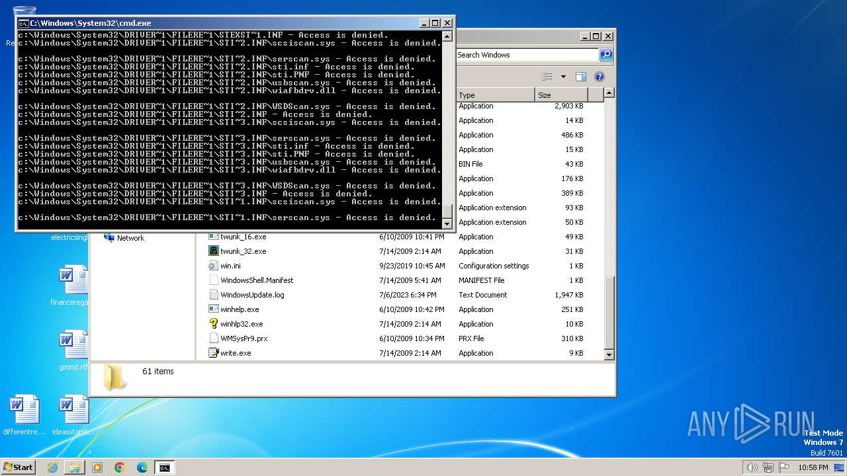847x476 pixels.
Task: Sort by the Size column header
Action: [561, 95]
